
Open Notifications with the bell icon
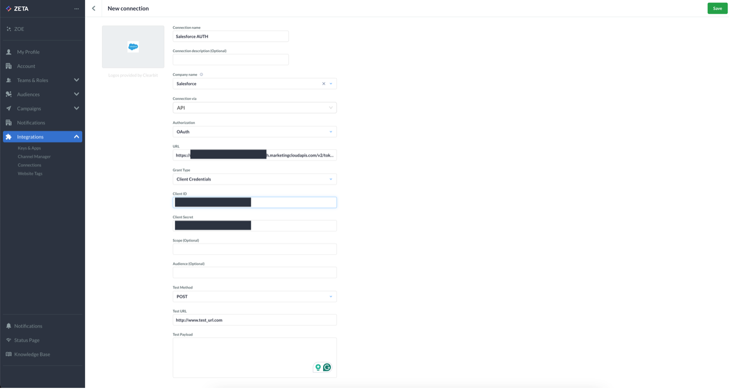coord(28,326)
